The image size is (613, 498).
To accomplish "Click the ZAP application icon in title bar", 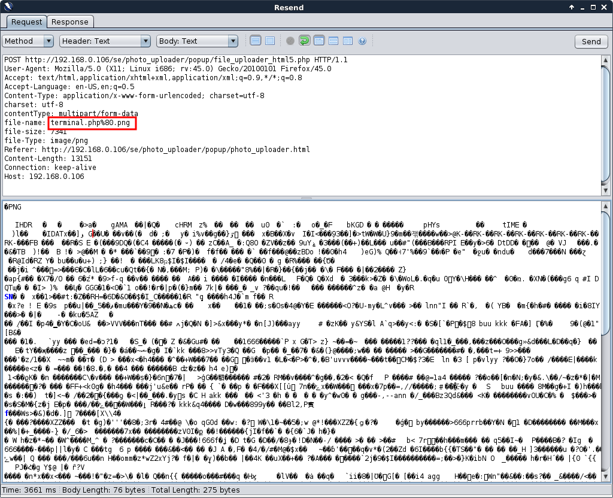I will [x=8, y=7].
